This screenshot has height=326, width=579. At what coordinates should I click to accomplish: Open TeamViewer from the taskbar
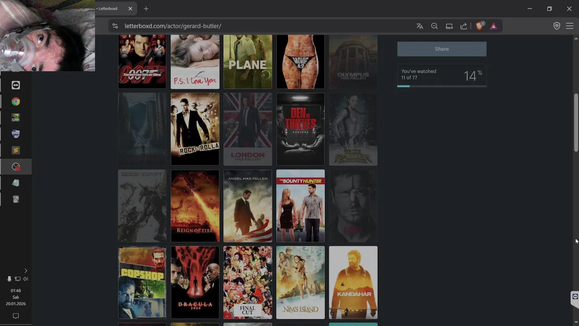coord(16,85)
